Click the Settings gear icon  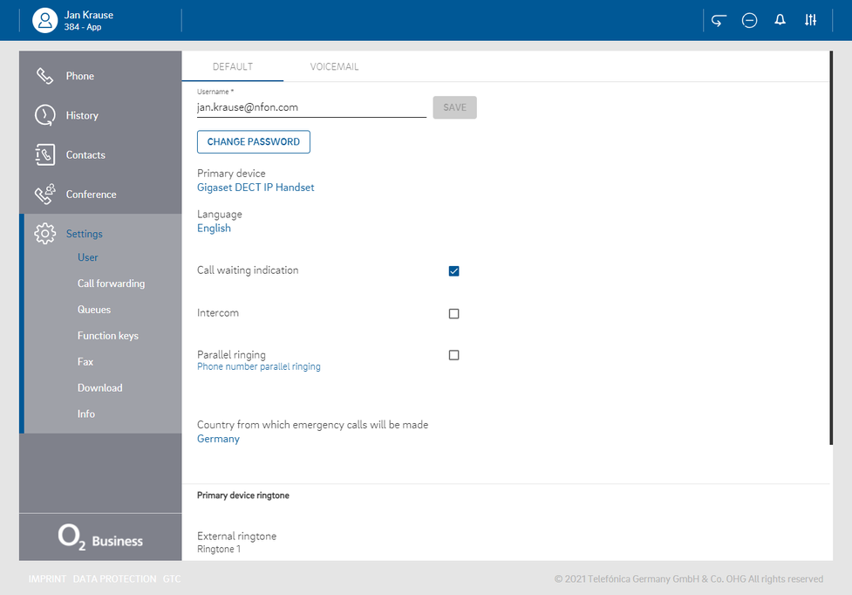point(44,234)
